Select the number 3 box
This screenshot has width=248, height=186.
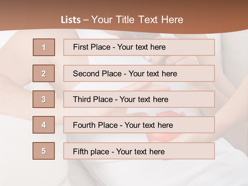44,99
